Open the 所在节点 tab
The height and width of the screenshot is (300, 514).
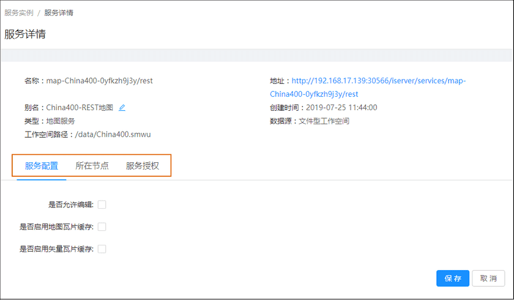coord(92,166)
